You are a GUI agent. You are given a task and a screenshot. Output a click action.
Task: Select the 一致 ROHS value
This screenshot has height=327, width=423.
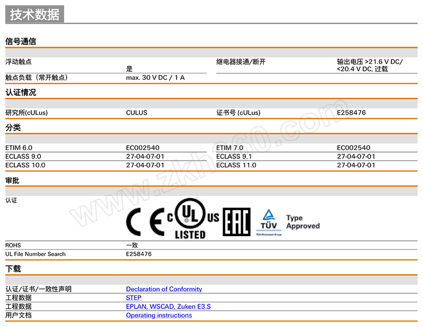[132, 245]
